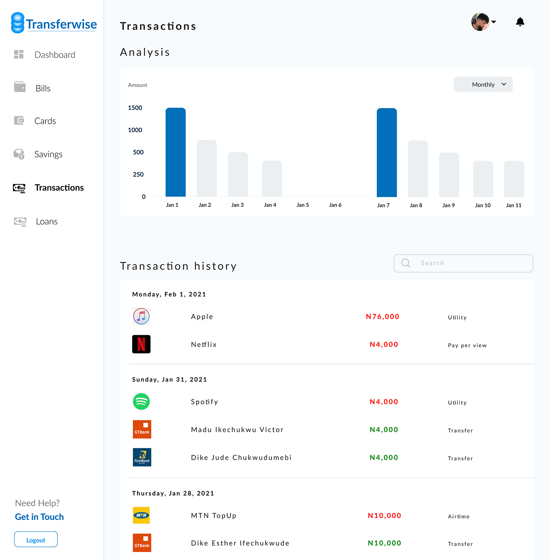Open notifications bell
The width and height of the screenshot is (550, 560).
pyautogui.click(x=520, y=22)
